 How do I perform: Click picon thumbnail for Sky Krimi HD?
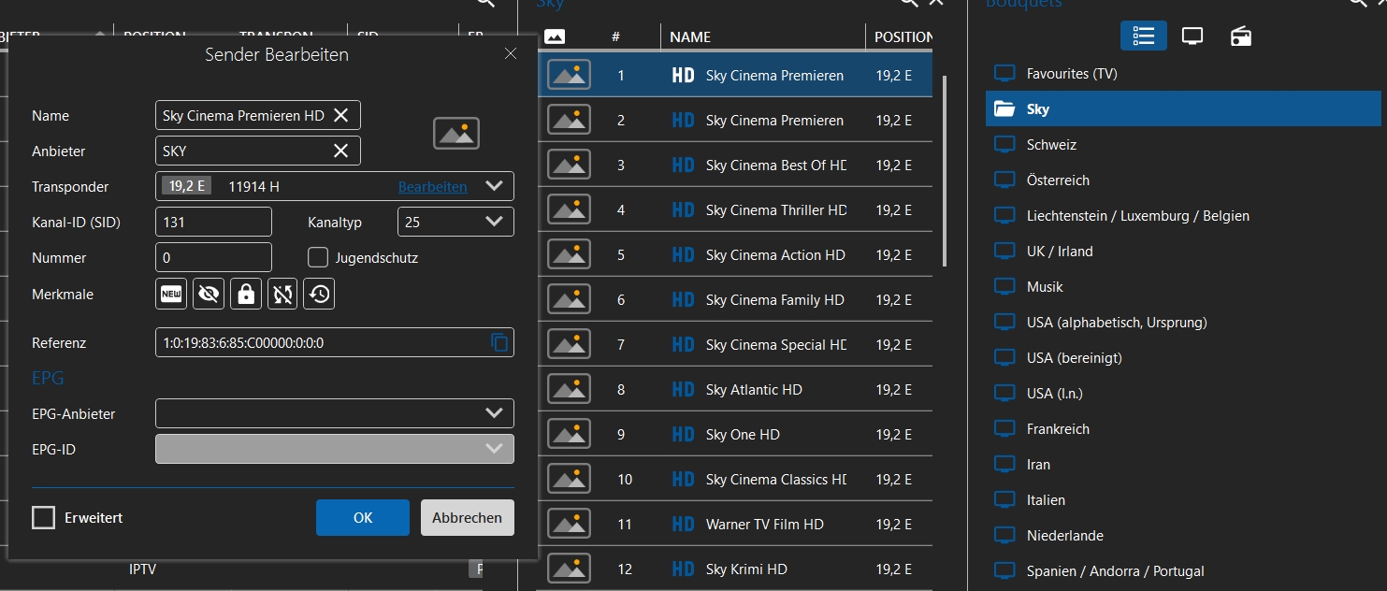[x=569, y=569]
